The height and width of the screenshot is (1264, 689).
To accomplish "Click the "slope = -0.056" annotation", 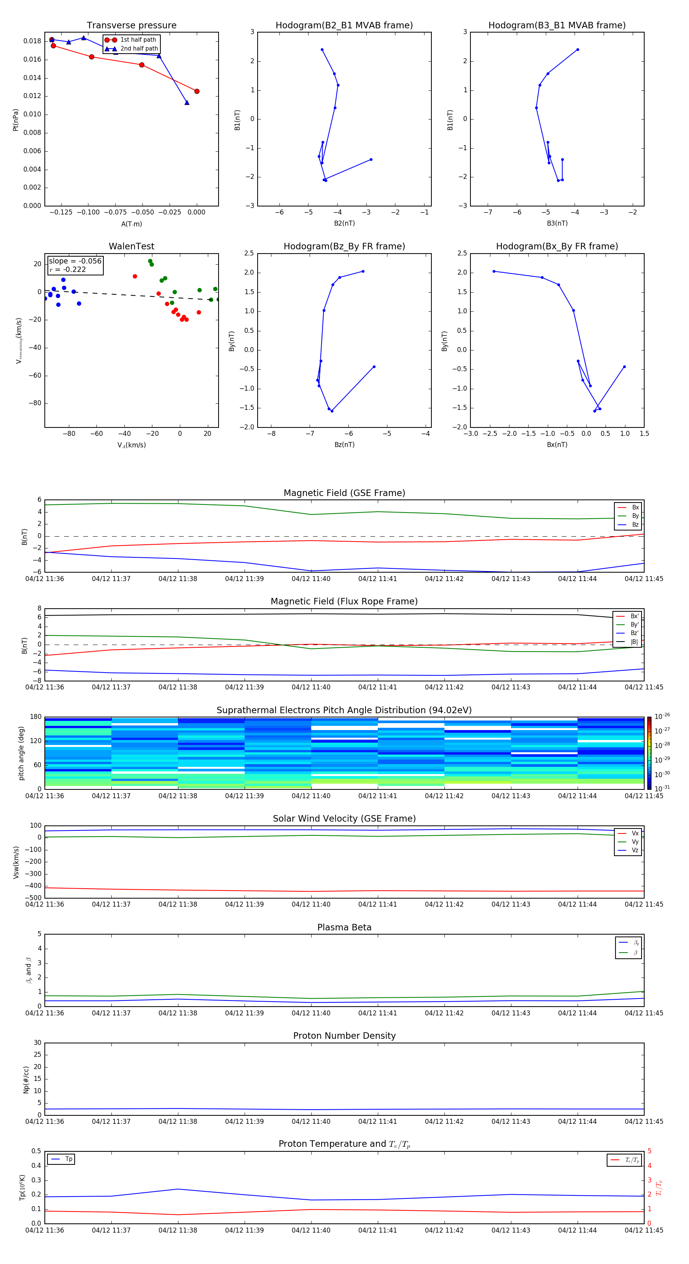I will (x=75, y=261).
